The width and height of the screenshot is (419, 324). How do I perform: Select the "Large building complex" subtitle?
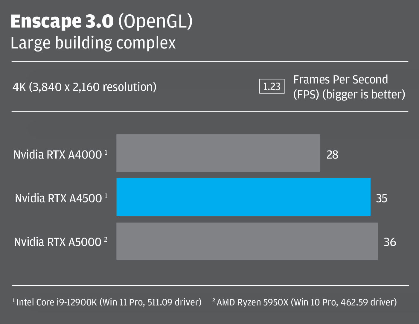click(93, 43)
